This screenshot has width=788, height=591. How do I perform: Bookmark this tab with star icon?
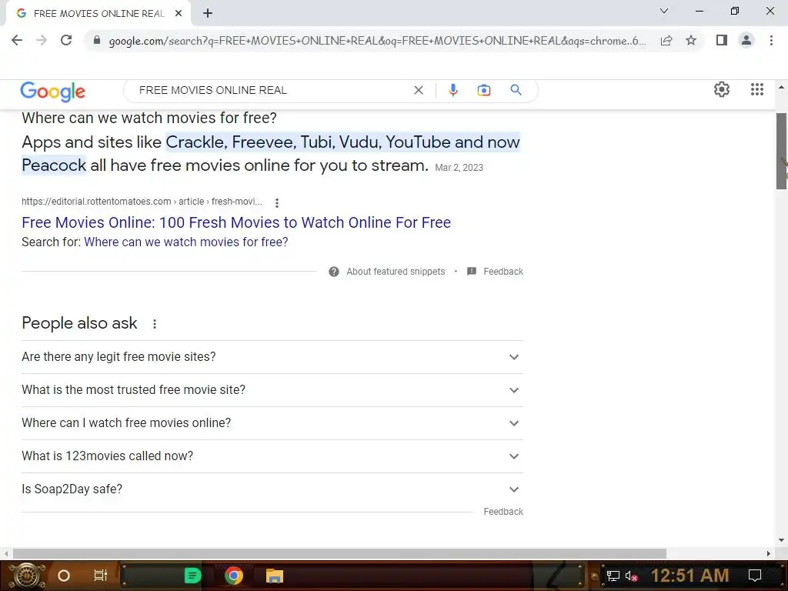click(x=691, y=40)
